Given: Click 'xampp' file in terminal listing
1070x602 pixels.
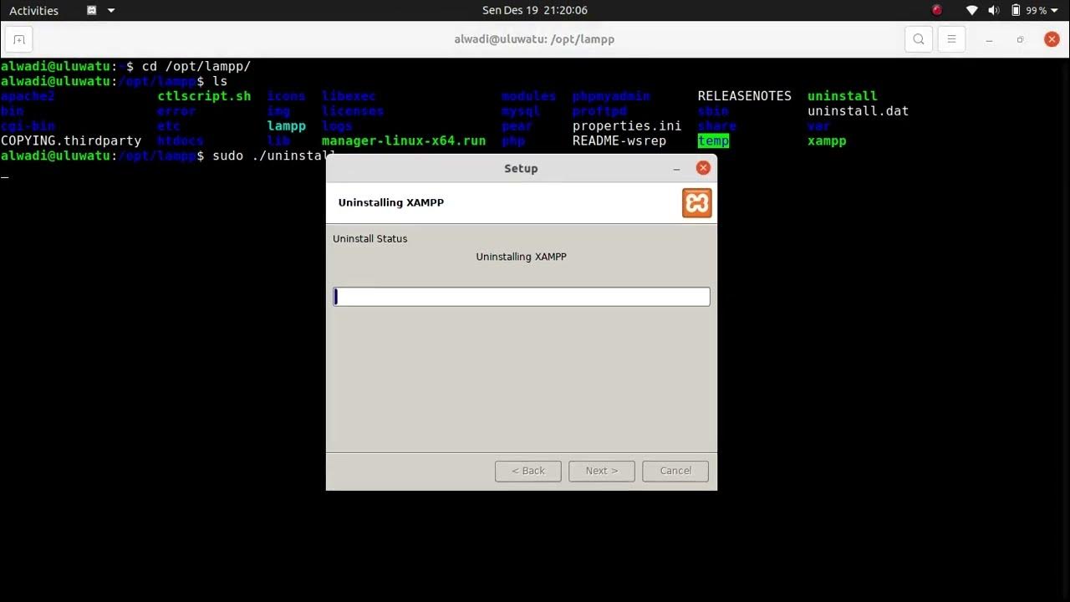Looking at the screenshot, I should point(827,140).
